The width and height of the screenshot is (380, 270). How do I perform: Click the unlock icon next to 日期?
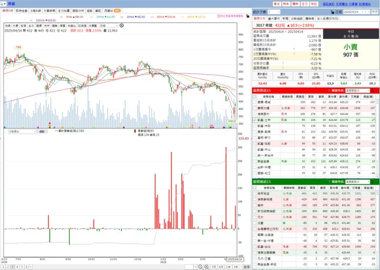(333, 12)
